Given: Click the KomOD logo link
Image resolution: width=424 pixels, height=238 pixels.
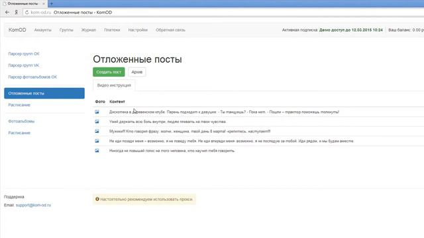Looking at the screenshot, I should coord(17,30).
